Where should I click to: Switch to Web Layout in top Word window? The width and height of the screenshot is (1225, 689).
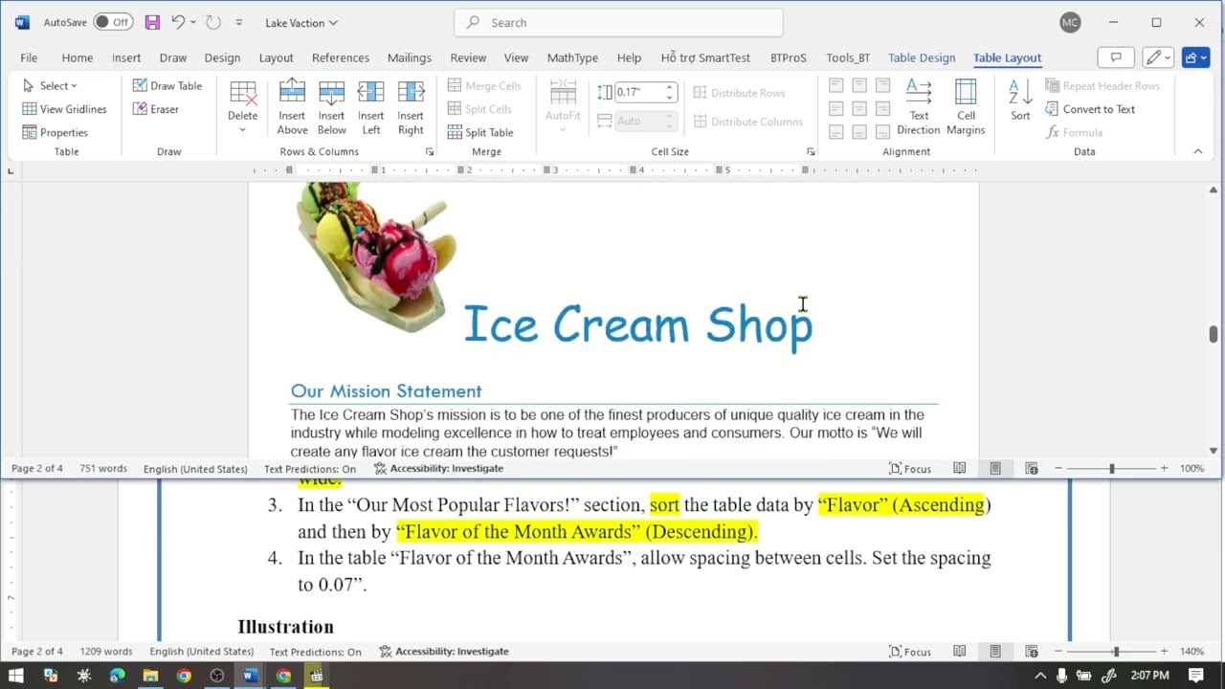coord(1032,468)
